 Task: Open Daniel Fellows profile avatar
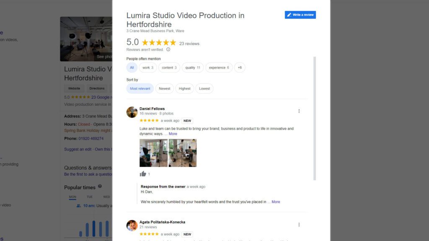[x=132, y=112]
